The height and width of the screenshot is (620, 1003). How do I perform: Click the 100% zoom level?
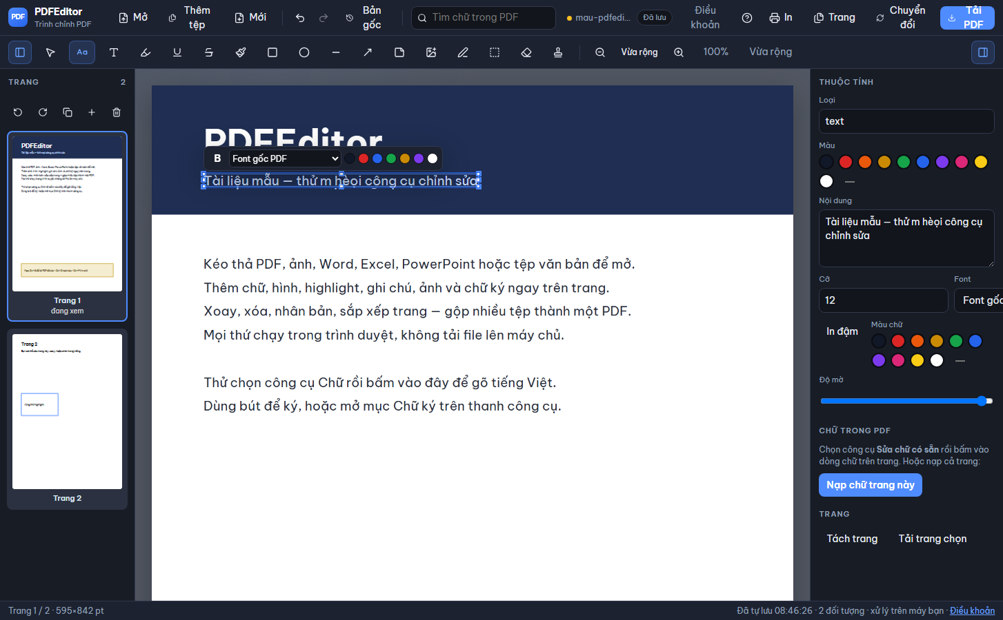(x=715, y=52)
